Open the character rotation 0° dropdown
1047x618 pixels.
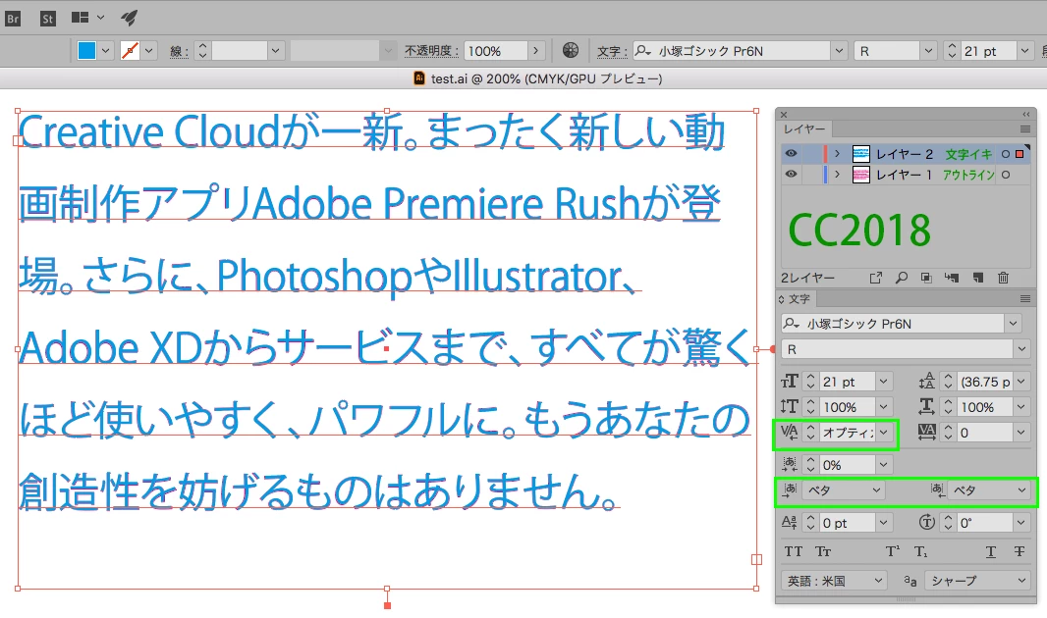(x=1020, y=523)
